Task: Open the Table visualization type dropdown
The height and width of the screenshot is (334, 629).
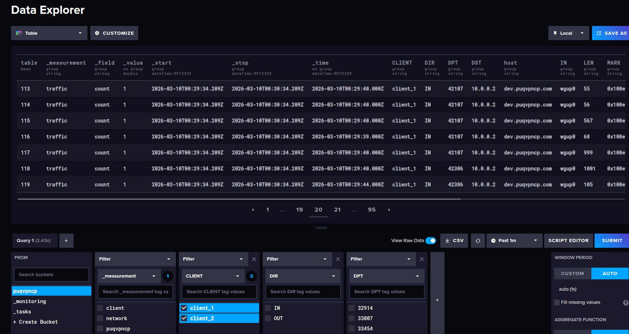Action: 49,33
